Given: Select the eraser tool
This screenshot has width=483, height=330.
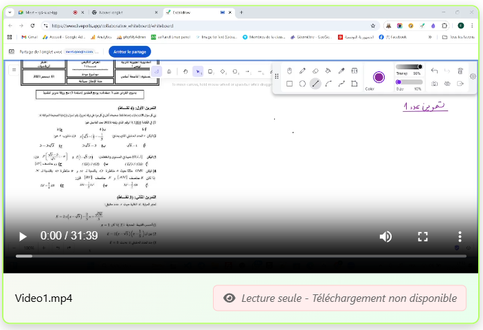Looking at the screenshot, I should 315,71.
